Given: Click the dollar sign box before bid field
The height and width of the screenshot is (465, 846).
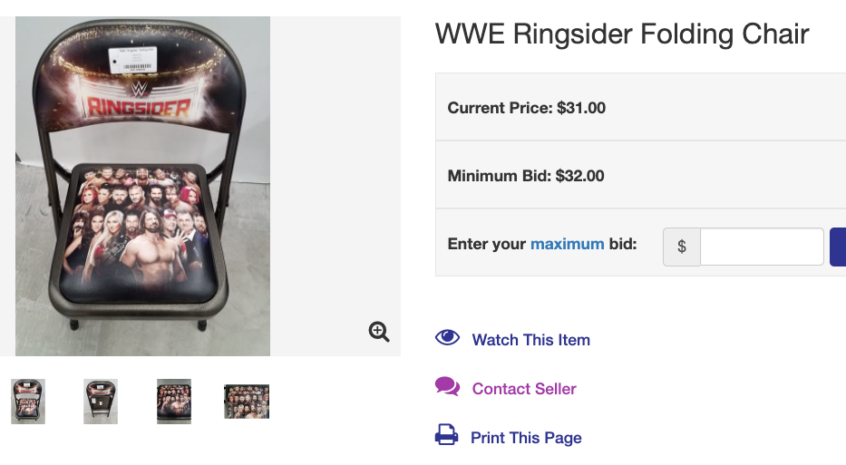Looking at the screenshot, I should pyautogui.click(x=682, y=247).
